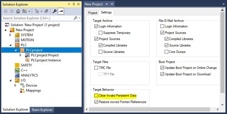This screenshot has height=114, width=227.
Task: Expand the SYSTEM tree node
Action: pyautogui.click(x=10, y=35)
